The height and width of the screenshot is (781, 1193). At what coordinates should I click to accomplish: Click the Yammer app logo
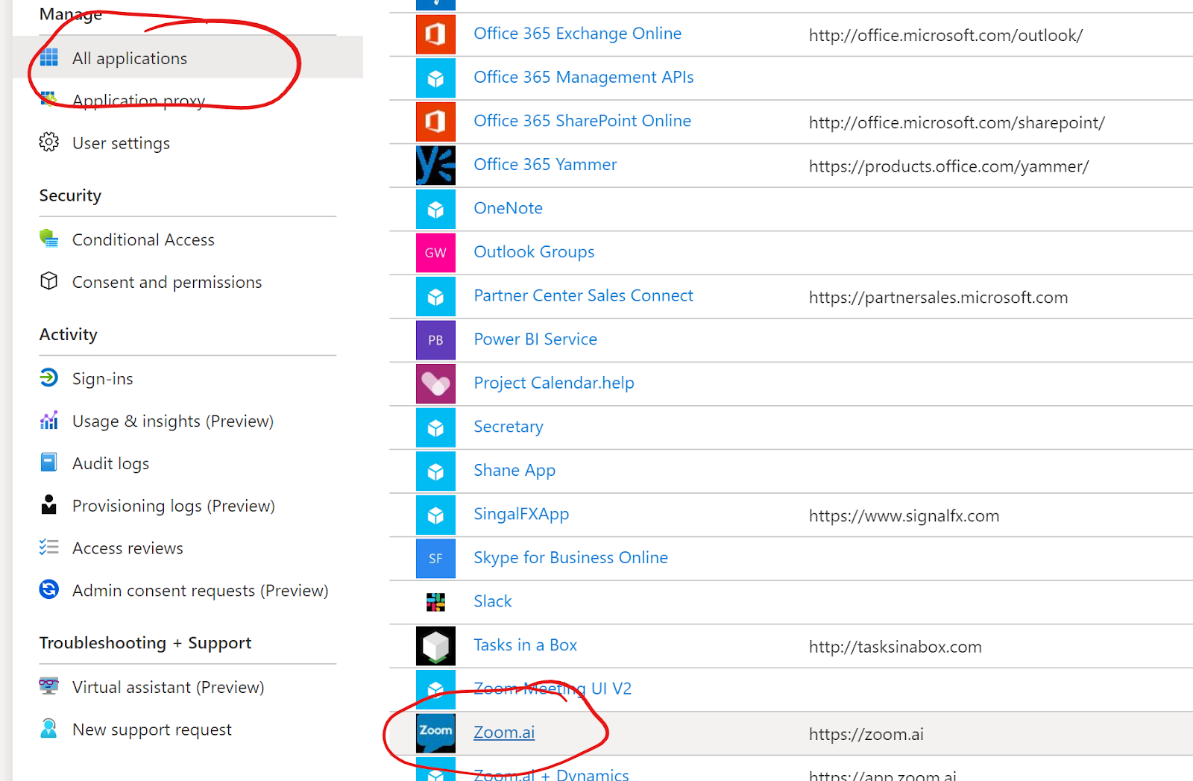pyautogui.click(x=435, y=166)
